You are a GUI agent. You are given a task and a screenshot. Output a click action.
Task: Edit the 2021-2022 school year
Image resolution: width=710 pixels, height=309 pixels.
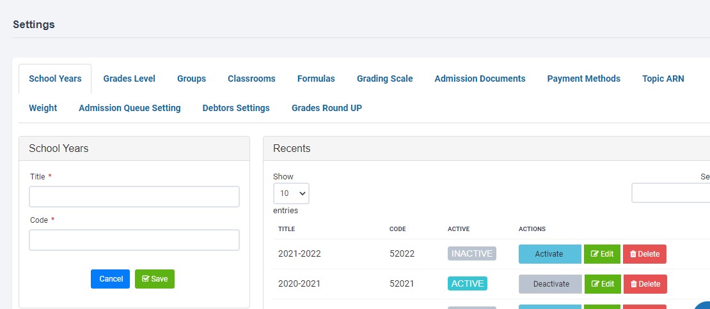pyautogui.click(x=603, y=254)
